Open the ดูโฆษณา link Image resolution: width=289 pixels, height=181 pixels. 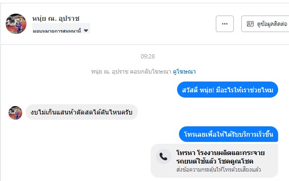click(184, 72)
